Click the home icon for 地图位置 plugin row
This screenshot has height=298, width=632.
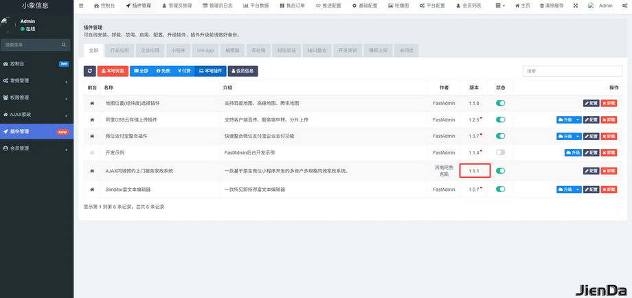[92, 104]
